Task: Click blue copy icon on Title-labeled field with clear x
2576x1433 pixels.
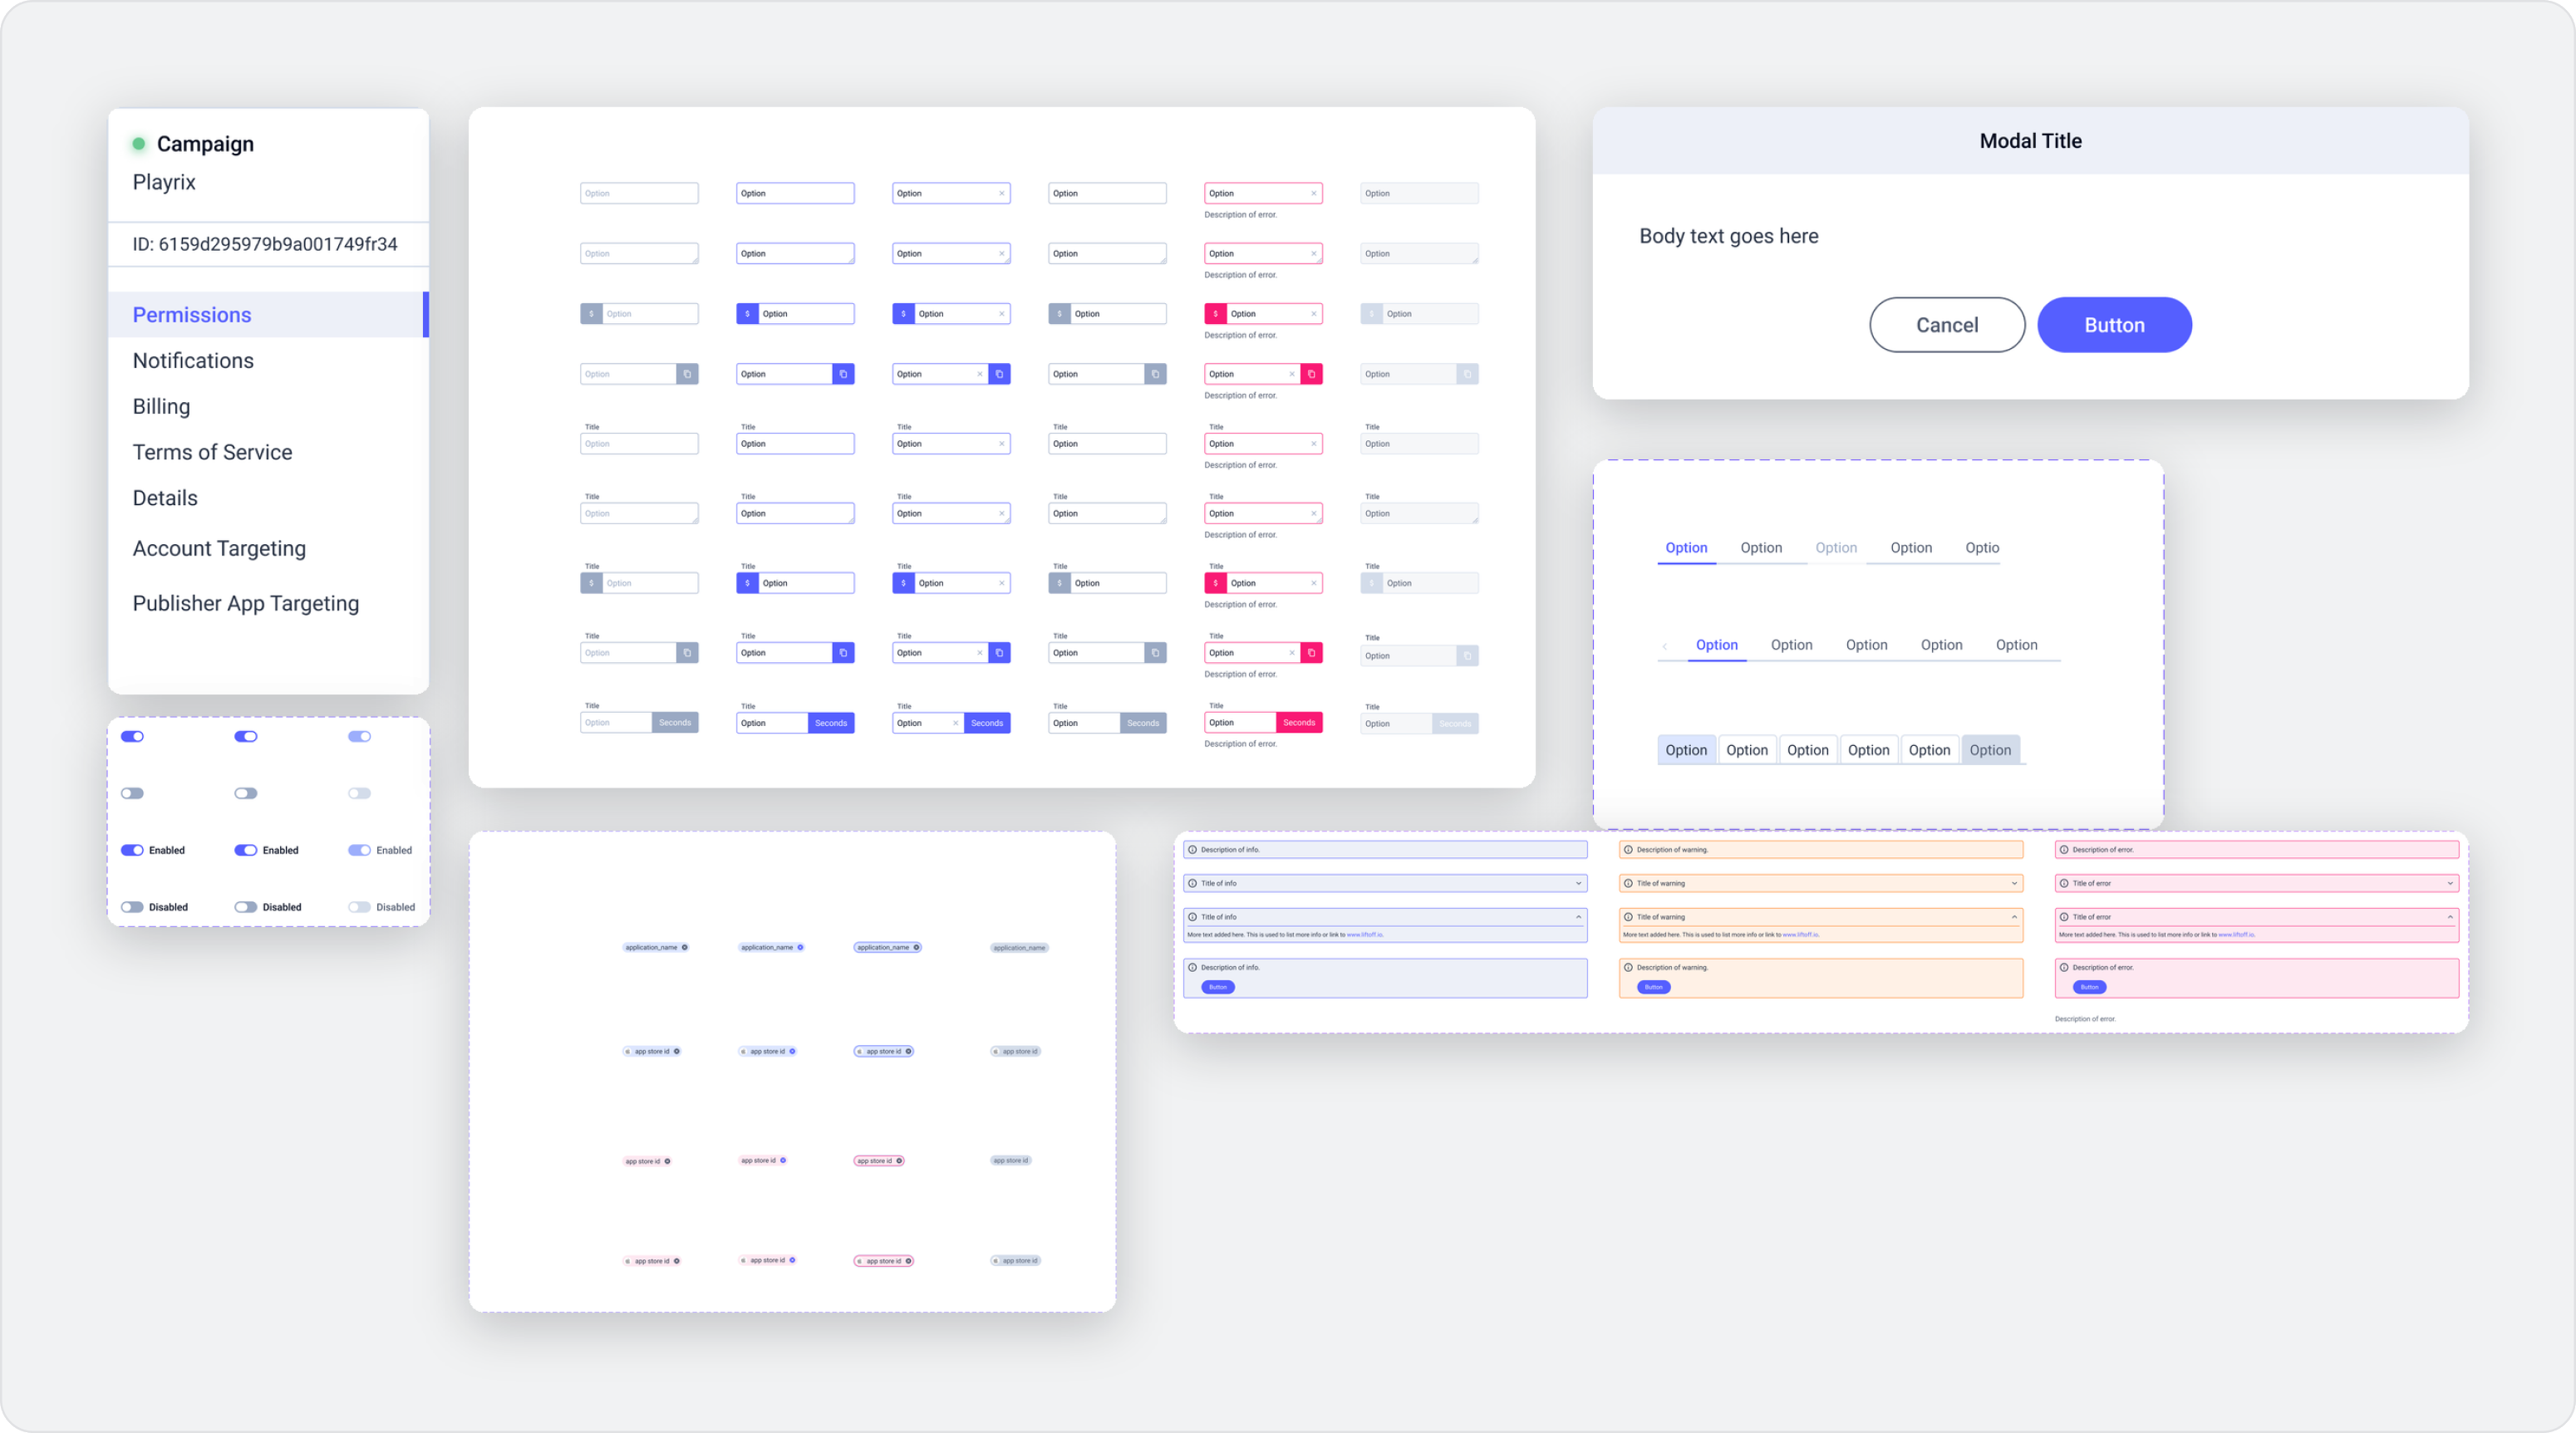Action: (x=999, y=653)
